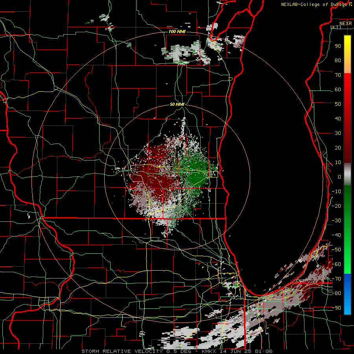Click the "50 NMI" range ring label
Screen dimensions: 354x354
[177, 105]
